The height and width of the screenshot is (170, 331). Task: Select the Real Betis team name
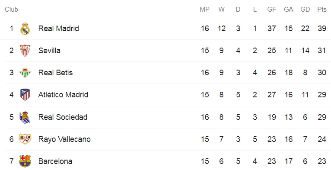click(x=55, y=73)
